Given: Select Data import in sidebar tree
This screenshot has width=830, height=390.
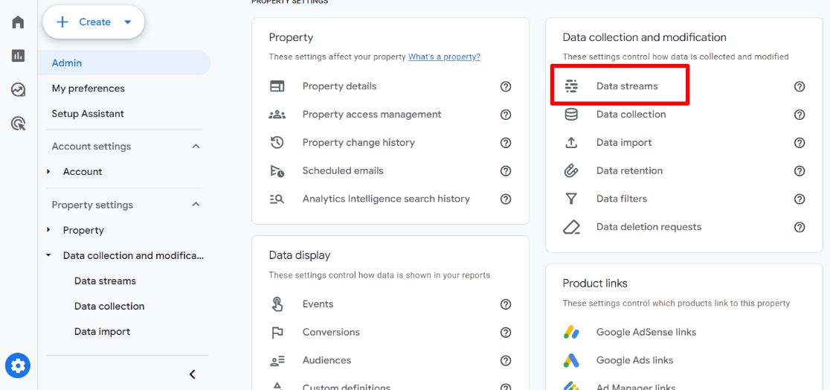Looking at the screenshot, I should [102, 332].
